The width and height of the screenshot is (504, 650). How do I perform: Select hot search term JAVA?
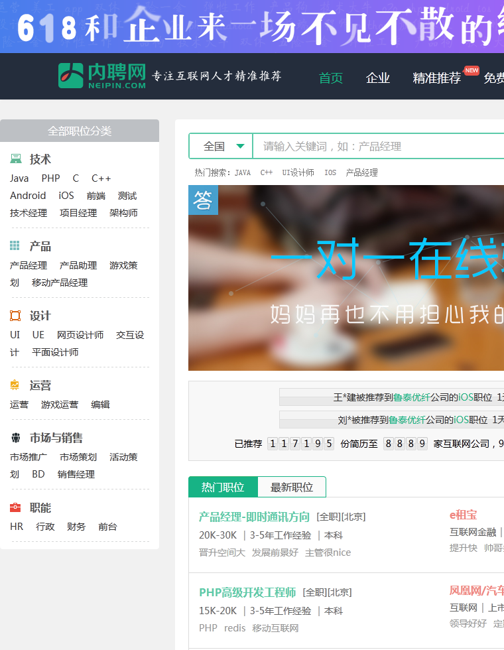tap(243, 172)
